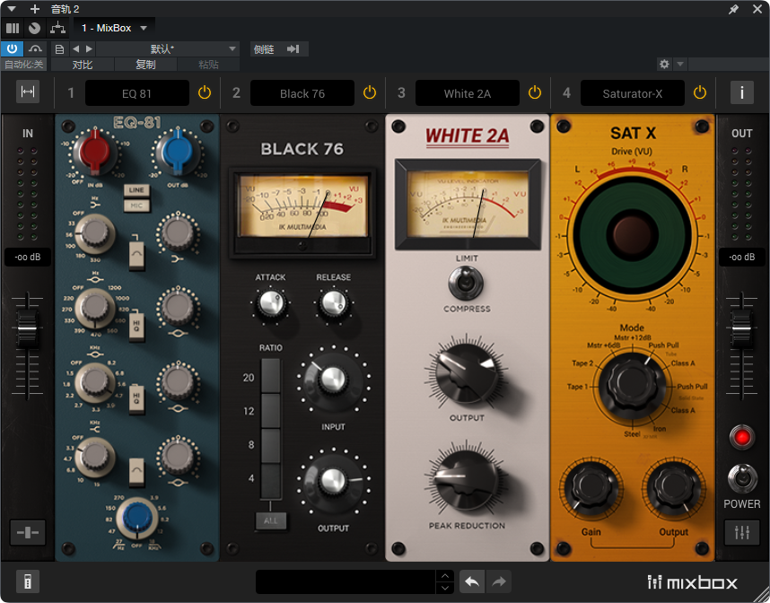
Task: Click the red power LED indicator
Action: [741, 437]
